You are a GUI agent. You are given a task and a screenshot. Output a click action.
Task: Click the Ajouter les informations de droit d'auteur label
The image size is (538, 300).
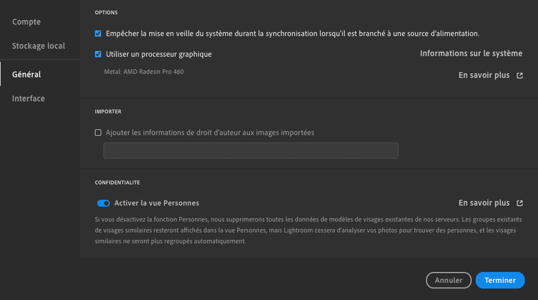[210, 133]
